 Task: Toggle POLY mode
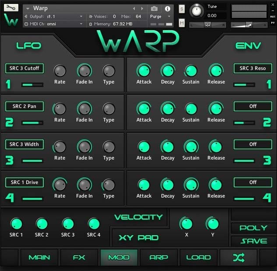click(x=253, y=228)
